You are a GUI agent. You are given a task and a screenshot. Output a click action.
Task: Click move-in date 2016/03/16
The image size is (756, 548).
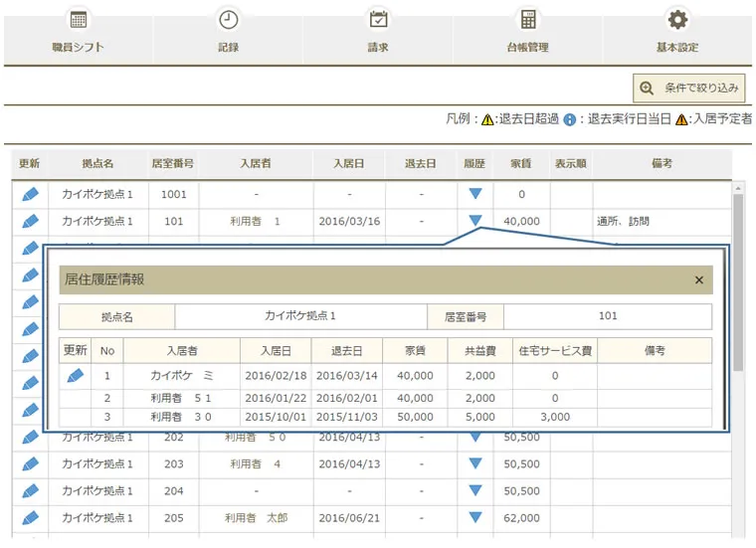click(x=349, y=221)
